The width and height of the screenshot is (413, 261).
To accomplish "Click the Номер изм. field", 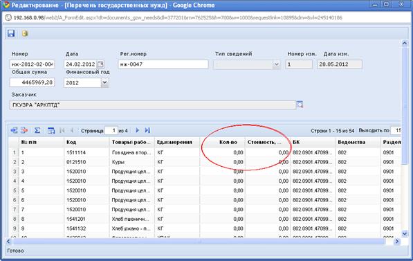I will coord(299,64).
